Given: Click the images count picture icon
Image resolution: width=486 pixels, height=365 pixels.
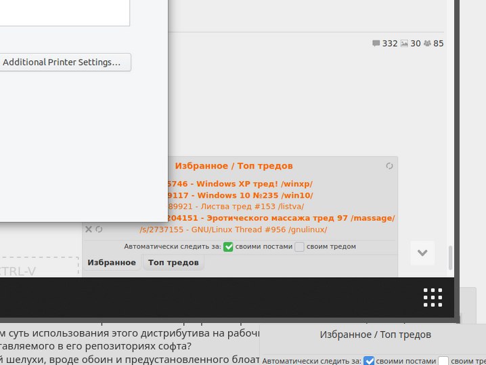Looking at the screenshot, I should (404, 43).
